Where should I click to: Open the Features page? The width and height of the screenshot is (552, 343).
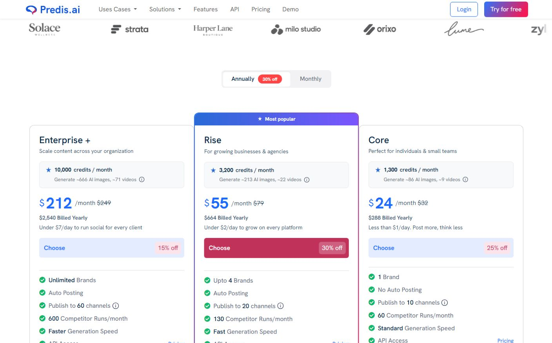(205, 9)
